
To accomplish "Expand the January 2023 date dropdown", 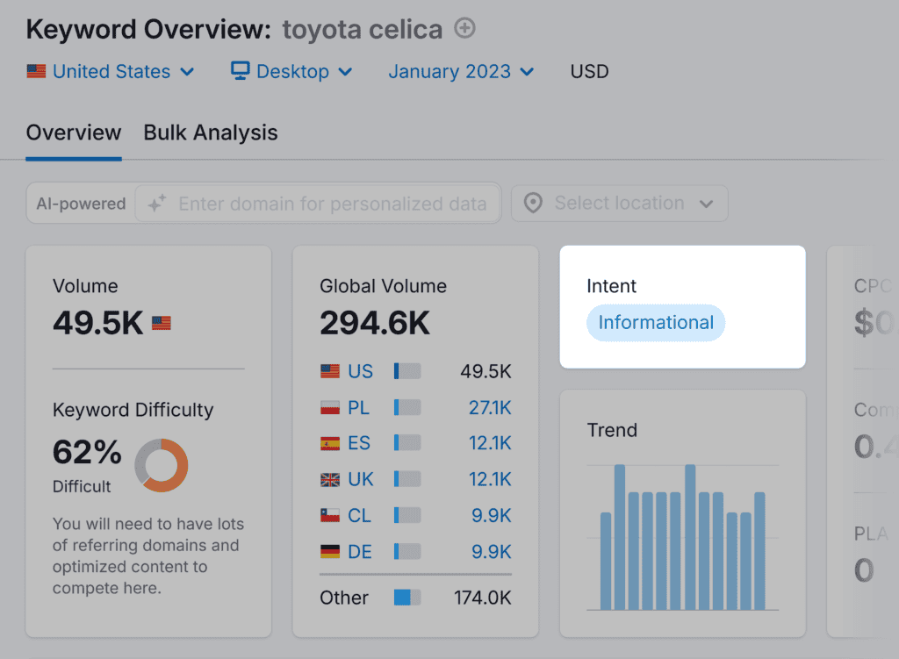I will pyautogui.click(x=461, y=72).
